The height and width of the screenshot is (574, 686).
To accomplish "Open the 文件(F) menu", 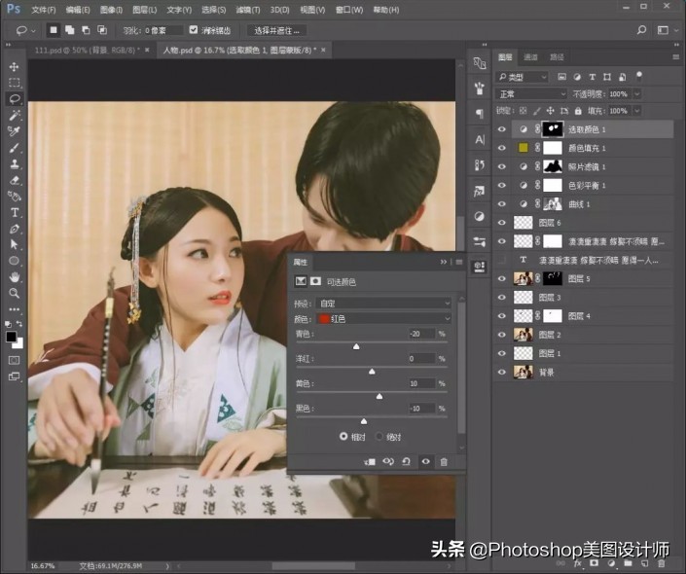I will point(44,10).
